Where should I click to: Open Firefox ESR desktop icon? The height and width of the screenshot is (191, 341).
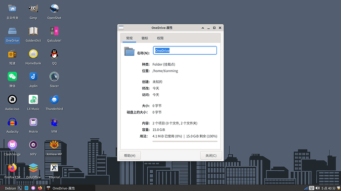pyautogui.click(x=12, y=168)
